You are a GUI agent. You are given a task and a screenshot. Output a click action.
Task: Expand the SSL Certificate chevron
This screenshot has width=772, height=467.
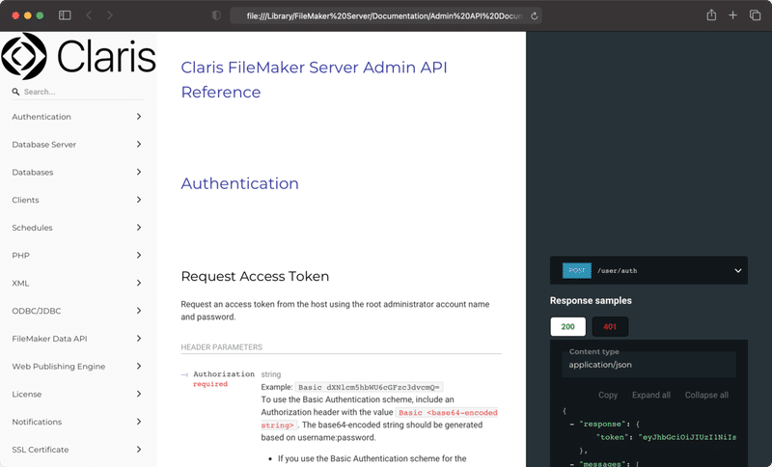click(139, 450)
